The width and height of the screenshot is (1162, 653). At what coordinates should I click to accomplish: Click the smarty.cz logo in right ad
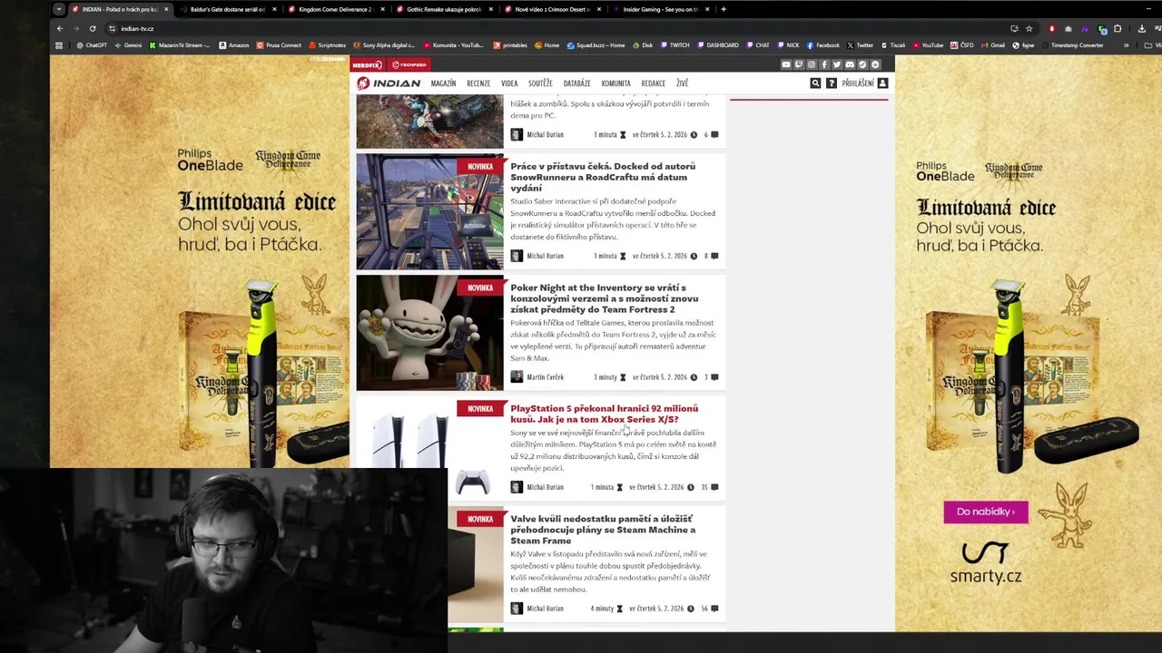point(986,563)
